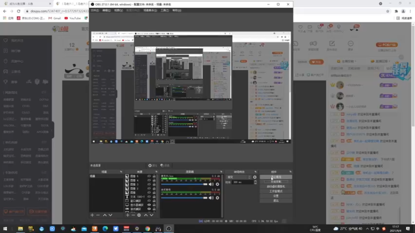The image size is (415, 233).
Task: Open the Windows Start menu
Action: (x=5, y=229)
